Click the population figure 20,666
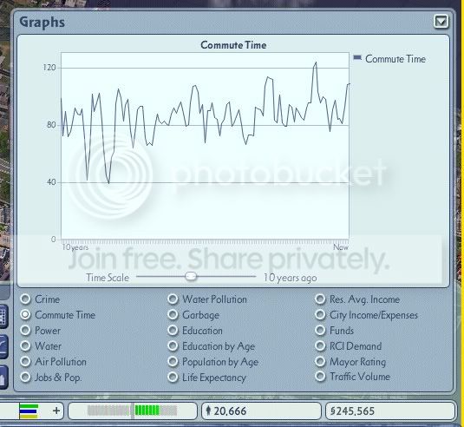This screenshot has width=464, height=427. click(x=230, y=411)
